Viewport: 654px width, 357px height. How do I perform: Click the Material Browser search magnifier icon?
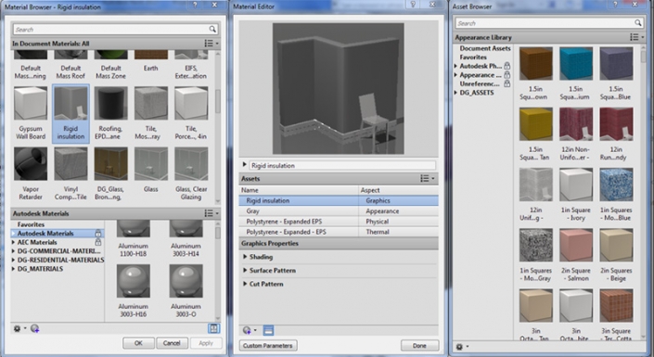click(x=212, y=29)
